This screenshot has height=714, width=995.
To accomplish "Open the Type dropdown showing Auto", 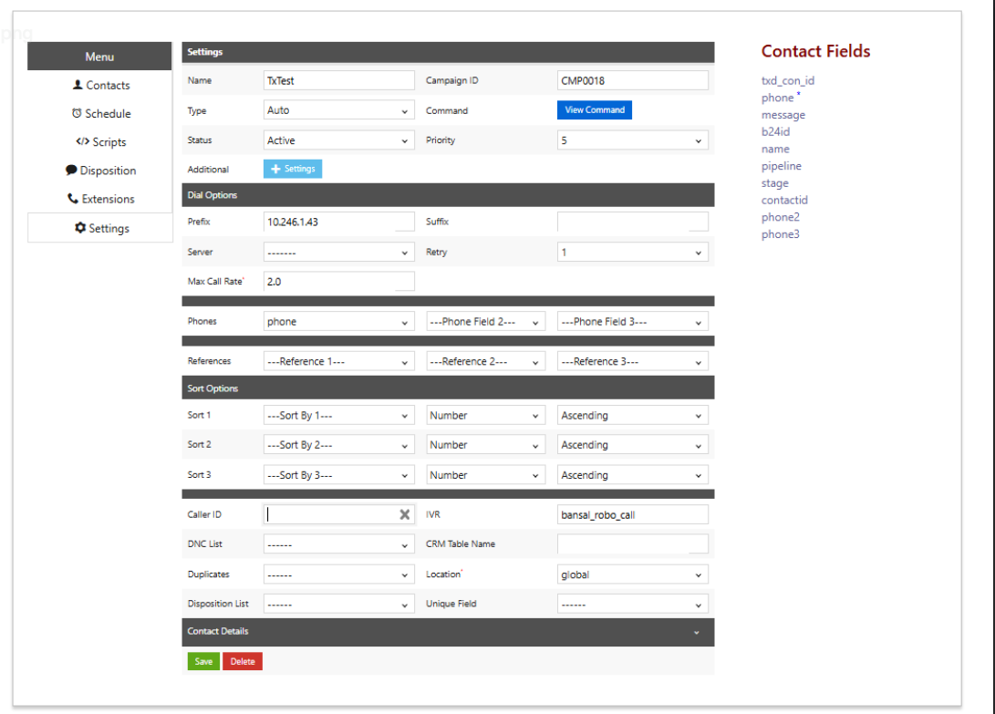I will [x=338, y=110].
